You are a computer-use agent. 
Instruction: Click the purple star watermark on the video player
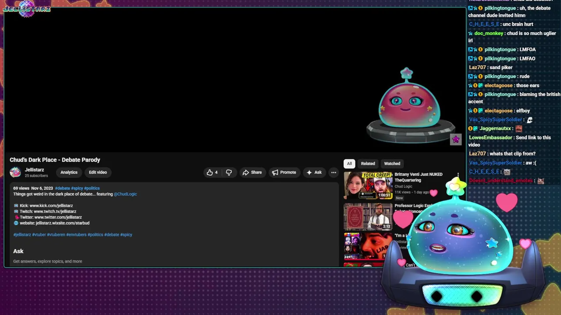(456, 140)
